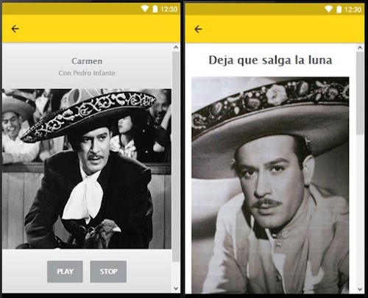Click the scrollbar thumb on Carmen screen
Image resolution: width=368 pixels, height=298 pixels.
(176, 157)
